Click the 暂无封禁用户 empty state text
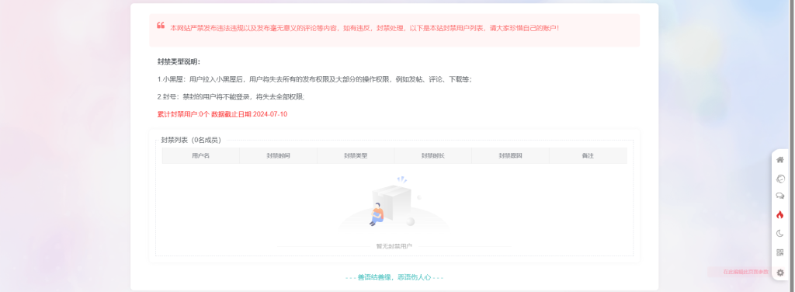 (394, 246)
